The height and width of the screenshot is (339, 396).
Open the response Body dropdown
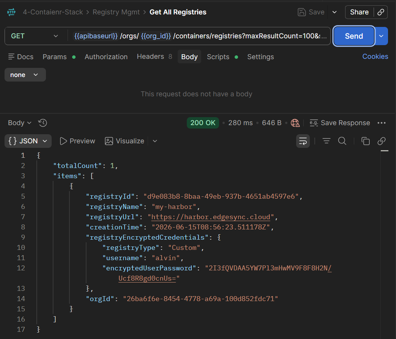pos(20,123)
